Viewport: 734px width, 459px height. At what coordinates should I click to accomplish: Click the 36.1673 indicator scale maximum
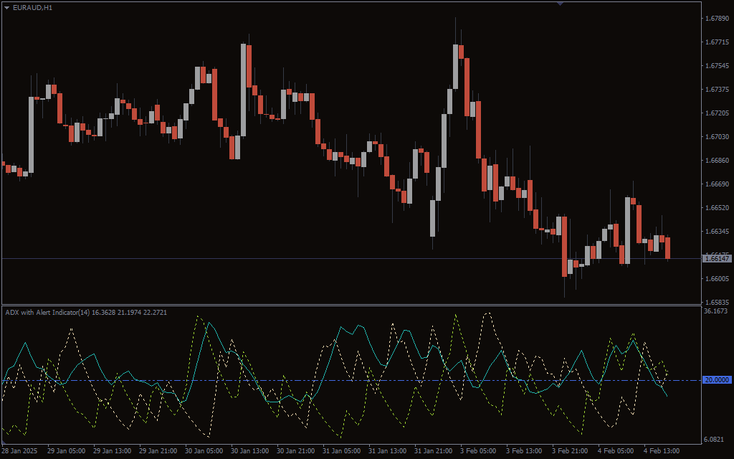(717, 312)
